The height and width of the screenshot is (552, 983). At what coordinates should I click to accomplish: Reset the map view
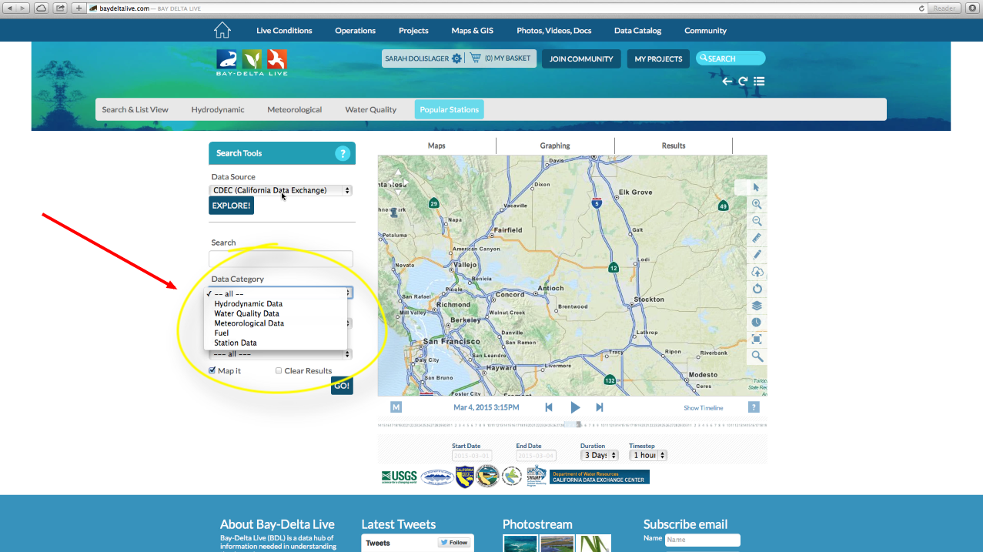click(x=757, y=289)
